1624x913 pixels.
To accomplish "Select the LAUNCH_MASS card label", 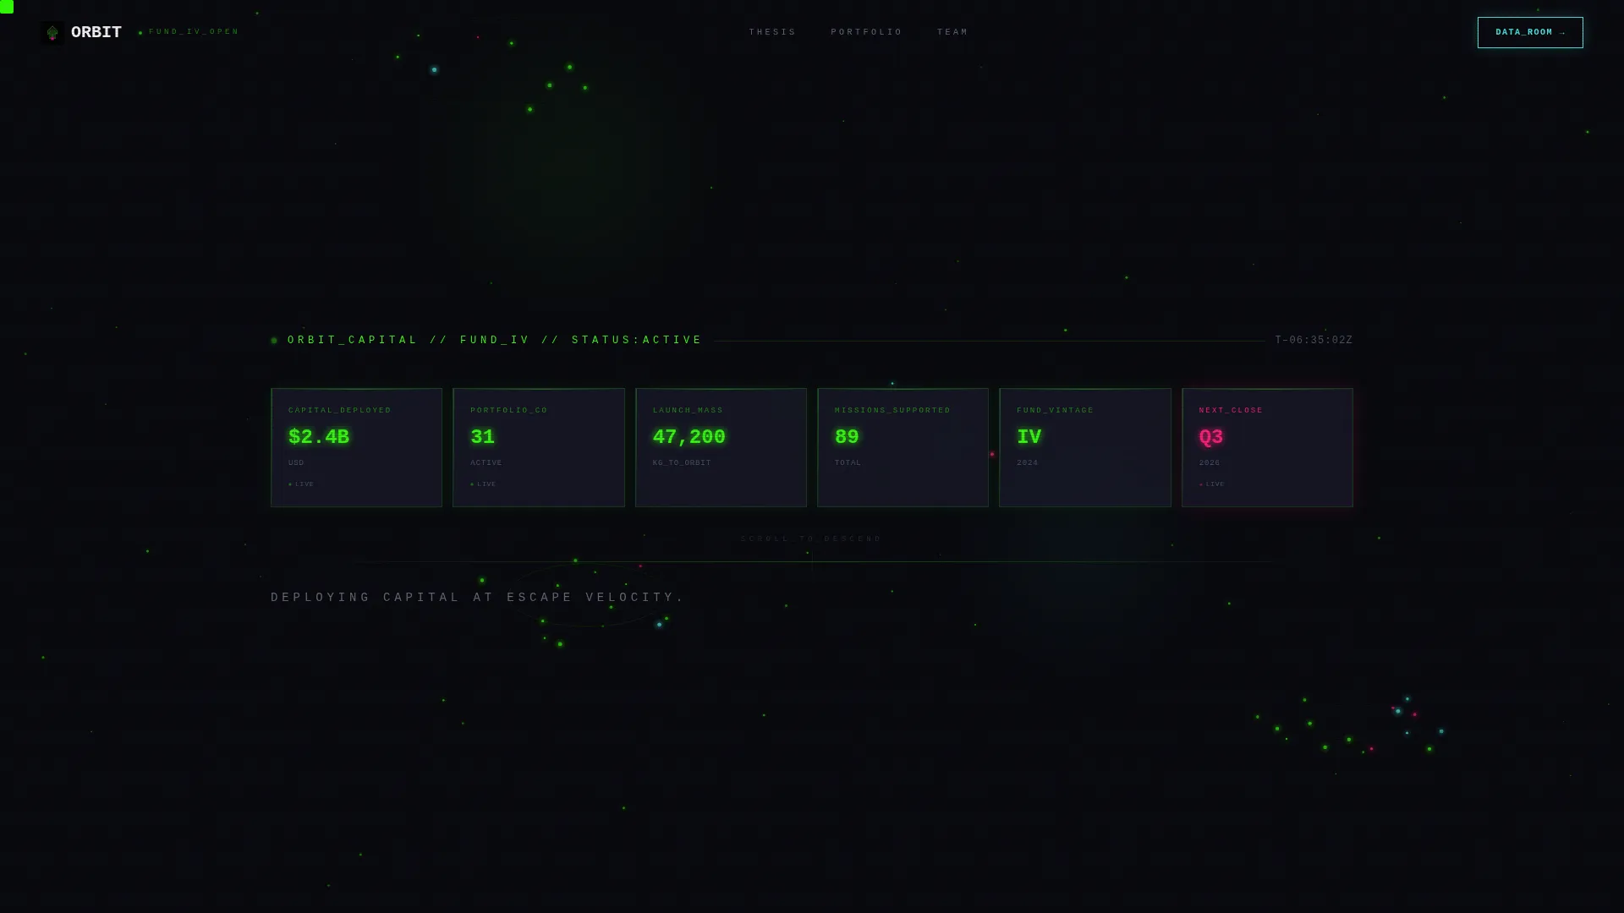I will pos(688,410).
